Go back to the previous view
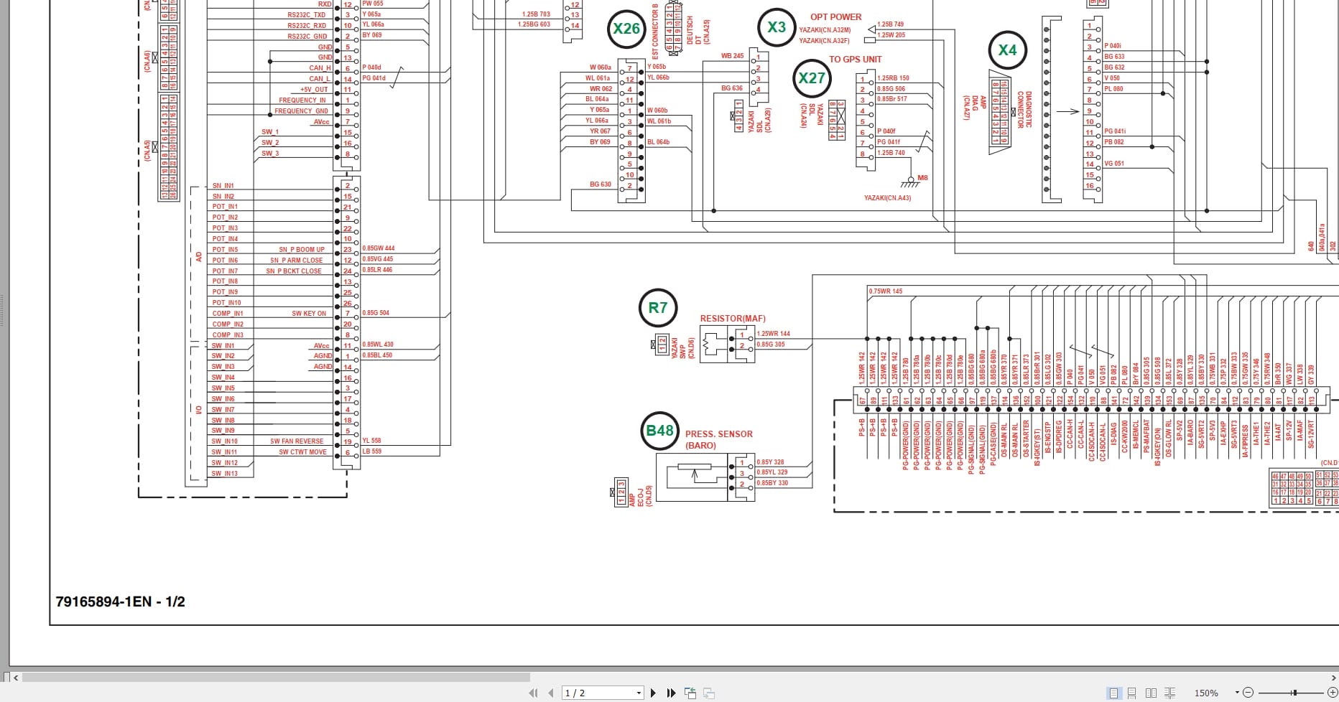This screenshot has width=1339, height=702. (x=691, y=693)
